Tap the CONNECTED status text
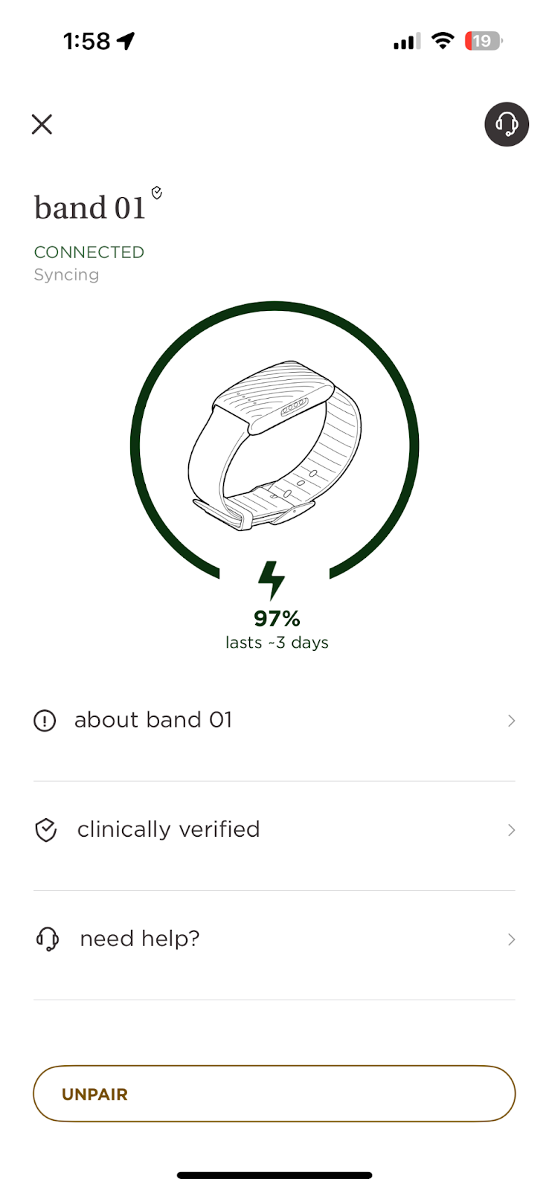549x1190 pixels. coord(89,252)
